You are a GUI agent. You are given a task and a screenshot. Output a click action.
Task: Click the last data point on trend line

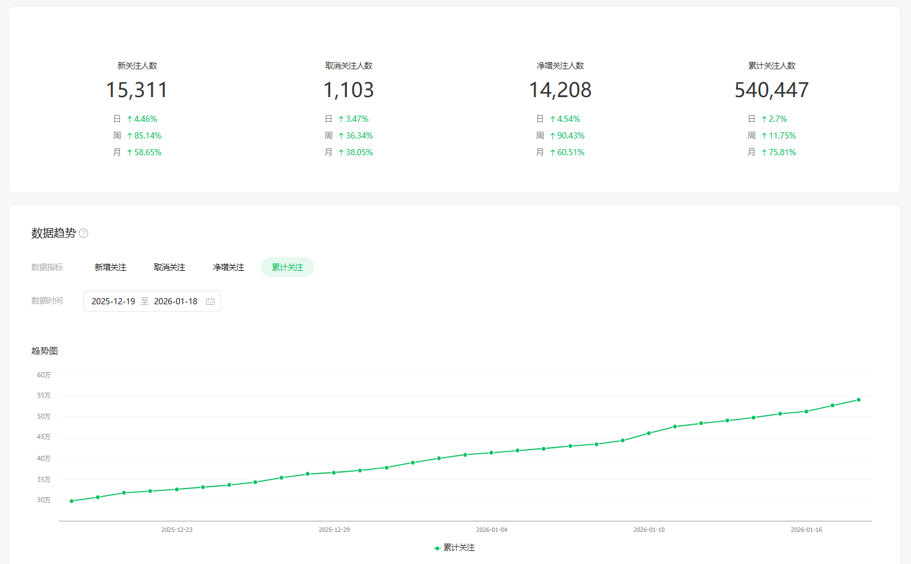tap(858, 399)
